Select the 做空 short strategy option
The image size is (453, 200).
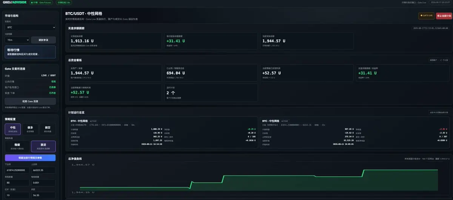48,129
